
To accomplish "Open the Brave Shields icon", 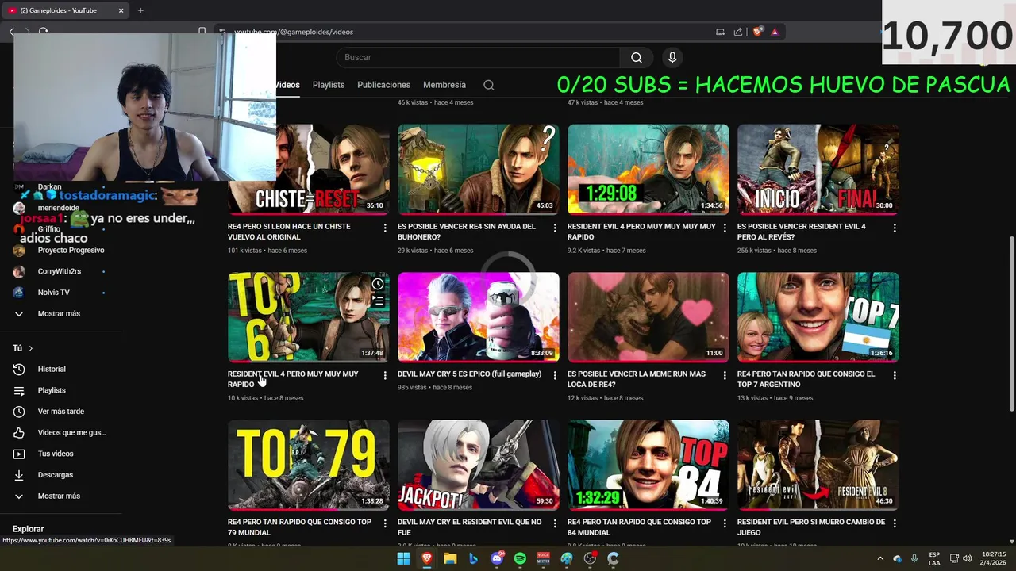I will 758,32.
